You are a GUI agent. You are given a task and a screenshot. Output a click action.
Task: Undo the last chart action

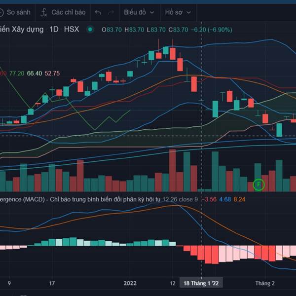pos(98,13)
